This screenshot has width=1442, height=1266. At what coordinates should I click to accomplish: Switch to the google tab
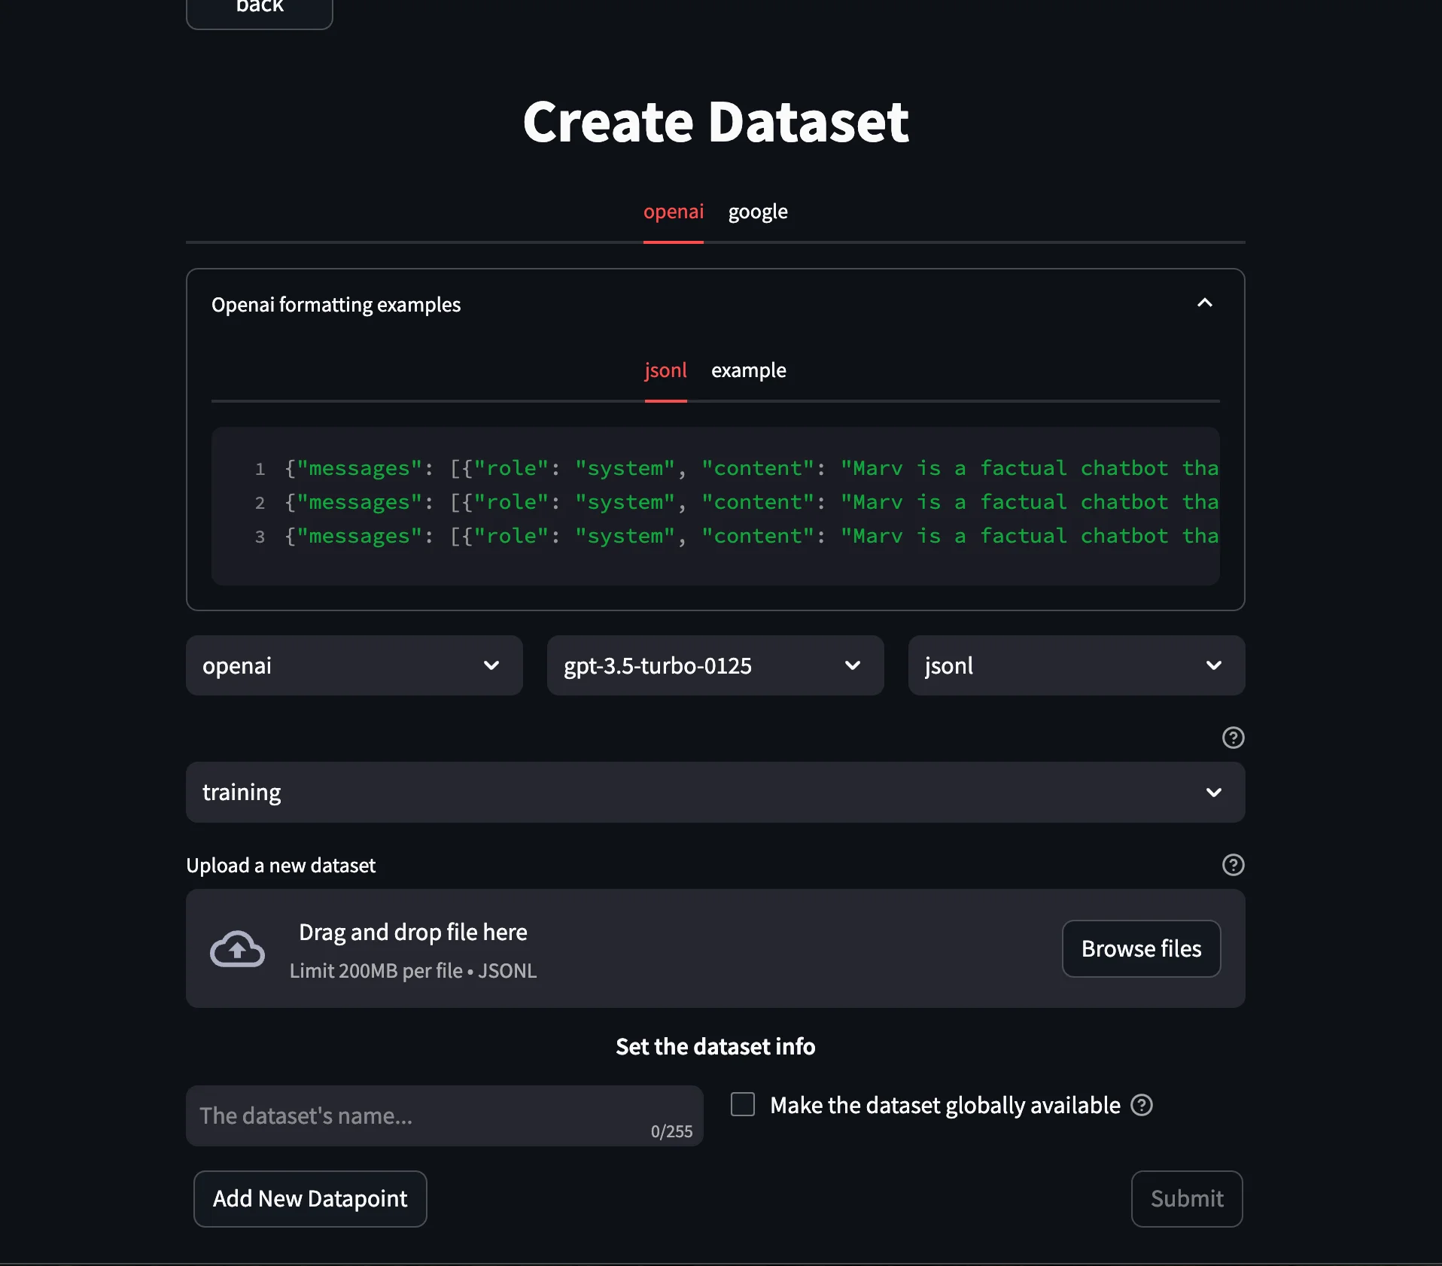[x=757, y=212]
